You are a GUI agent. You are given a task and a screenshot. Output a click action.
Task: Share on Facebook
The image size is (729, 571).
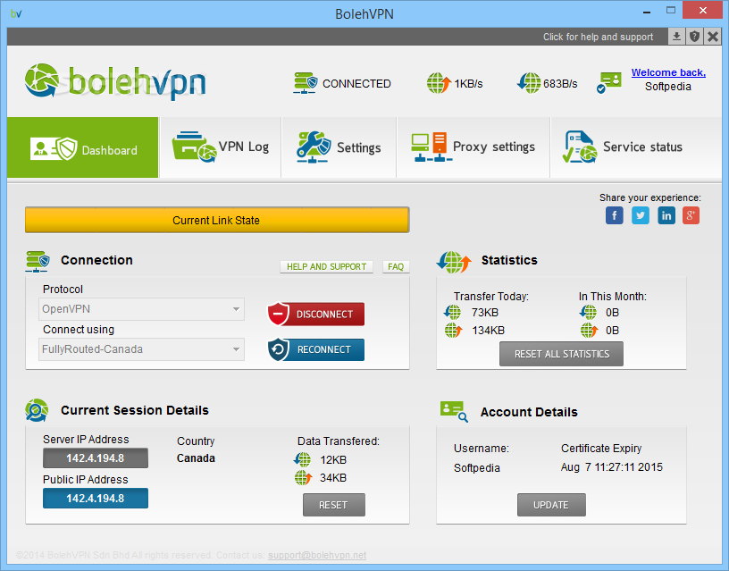(x=614, y=215)
